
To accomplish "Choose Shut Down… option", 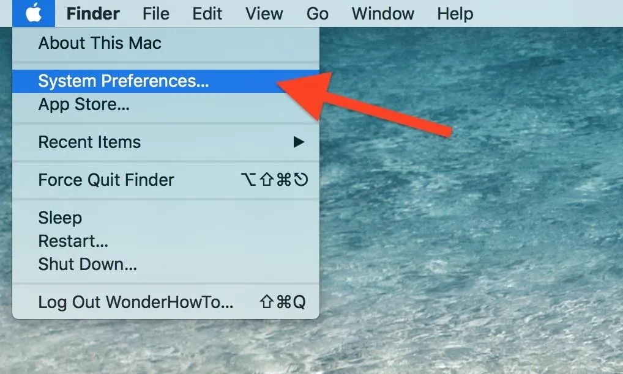I will (x=166, y=264).
